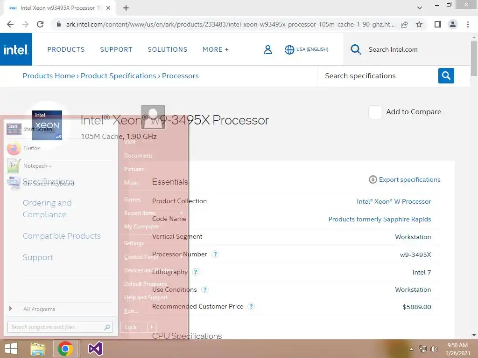The image size is (478, 358).
Task: Click the user account picture in the Start menu
Action: [153, 117]
